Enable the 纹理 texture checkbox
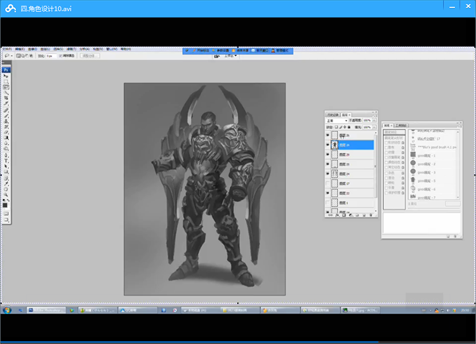Image resolution: width=476 pixels, height=344 pixels. [x=387, y=152]
